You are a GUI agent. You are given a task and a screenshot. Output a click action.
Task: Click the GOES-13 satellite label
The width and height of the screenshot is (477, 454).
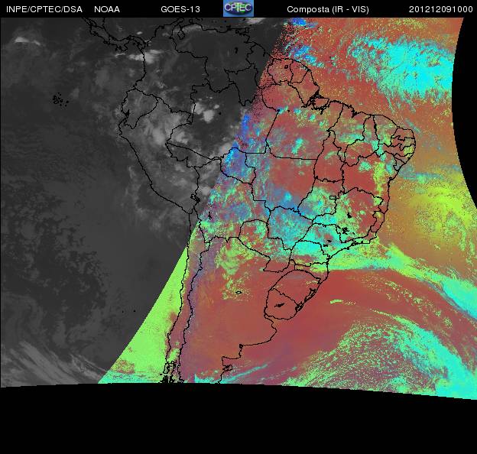[180, 9]
